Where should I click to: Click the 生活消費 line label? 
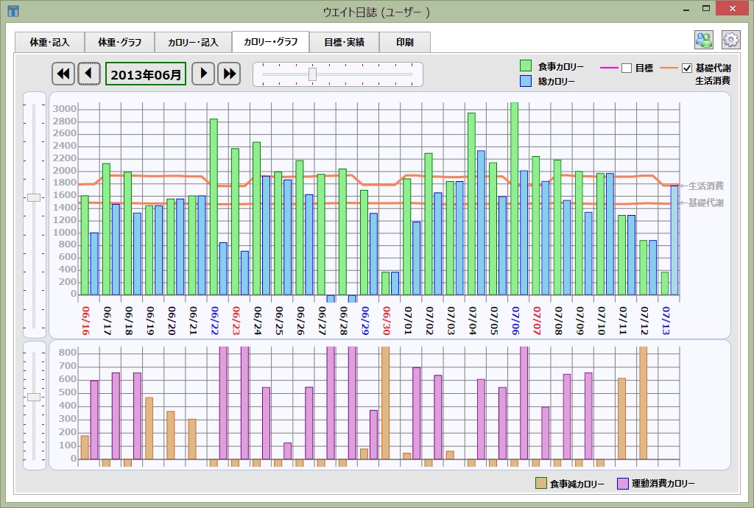click(x=706, y=186)
